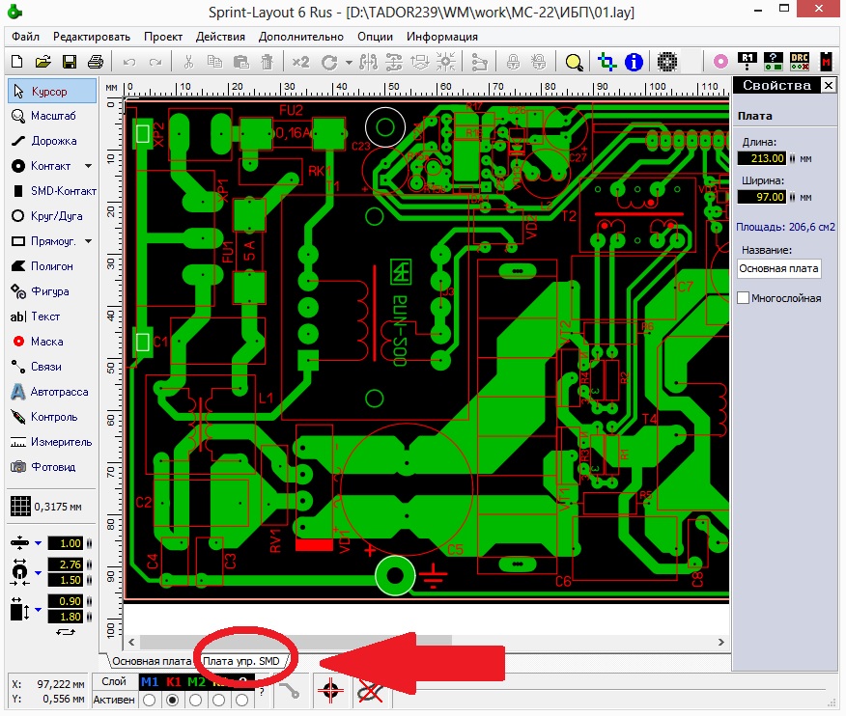Click the snap-to-grid toolbar icon
The width and height of the screenshot is (846, 716).
pos(445,62)
